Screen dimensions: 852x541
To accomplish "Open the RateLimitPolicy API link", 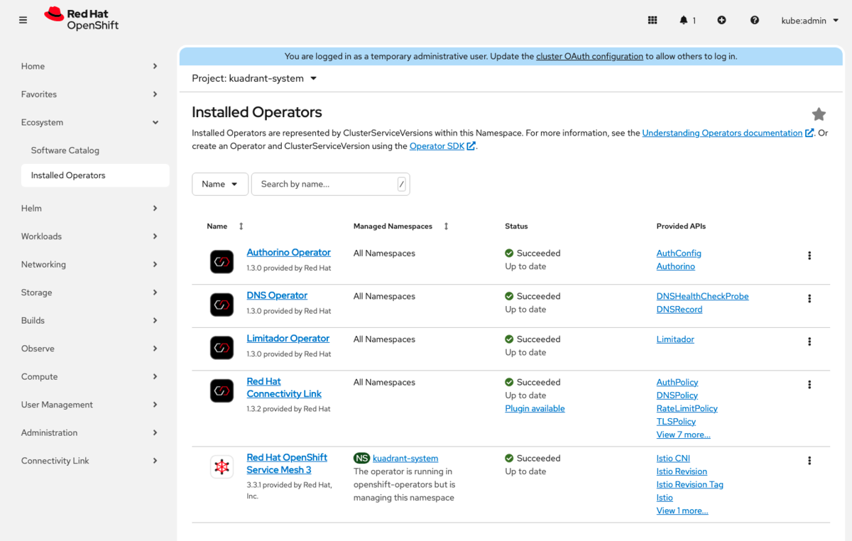I will pyautogui.click(x=687, y=409).
